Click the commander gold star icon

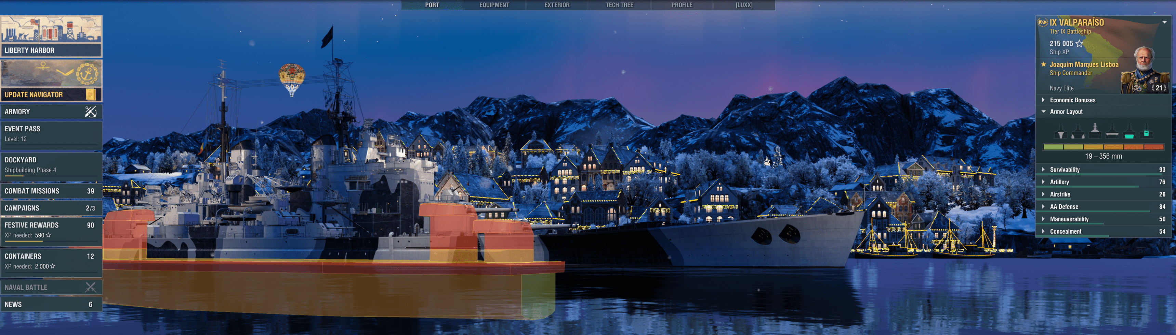click(1044, 64)
